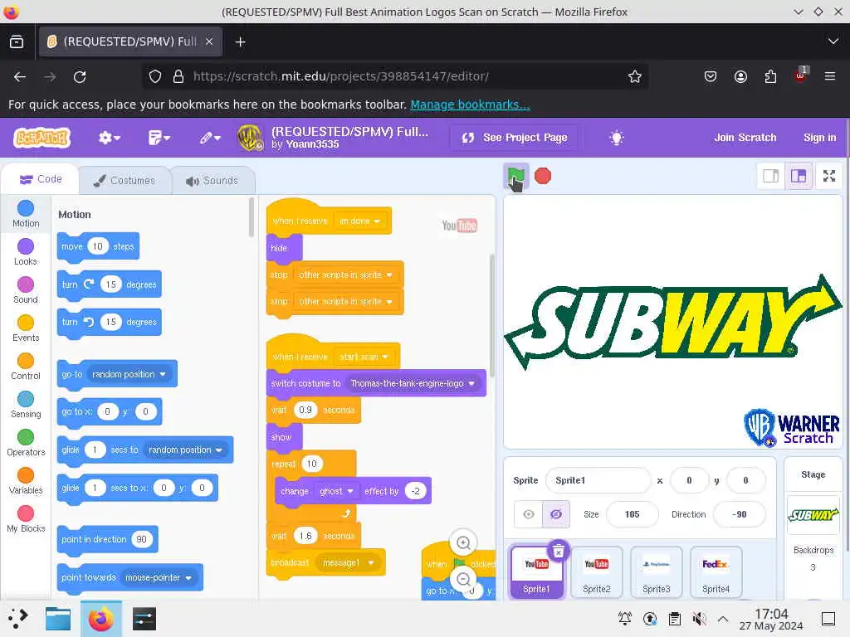
Task: Click the sprite x position field
Action: (x=689, y=480)
